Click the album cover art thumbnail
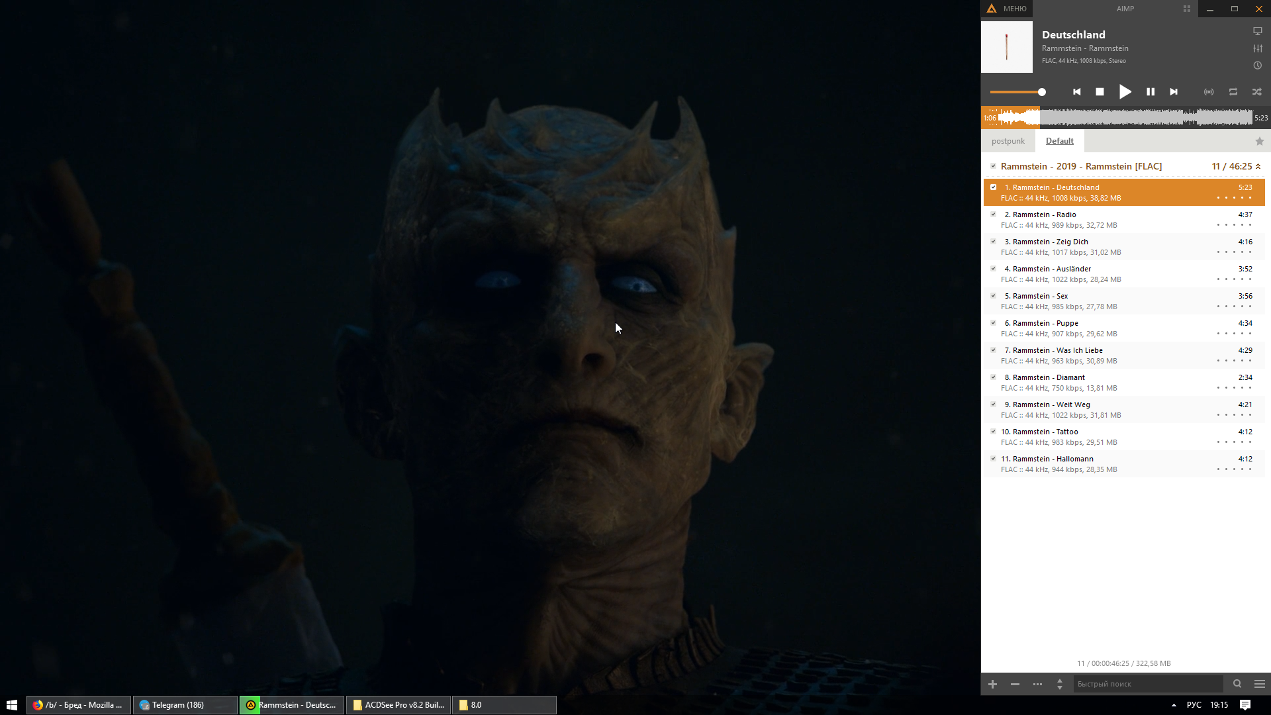The image size is (1271, 715). 1006,47
